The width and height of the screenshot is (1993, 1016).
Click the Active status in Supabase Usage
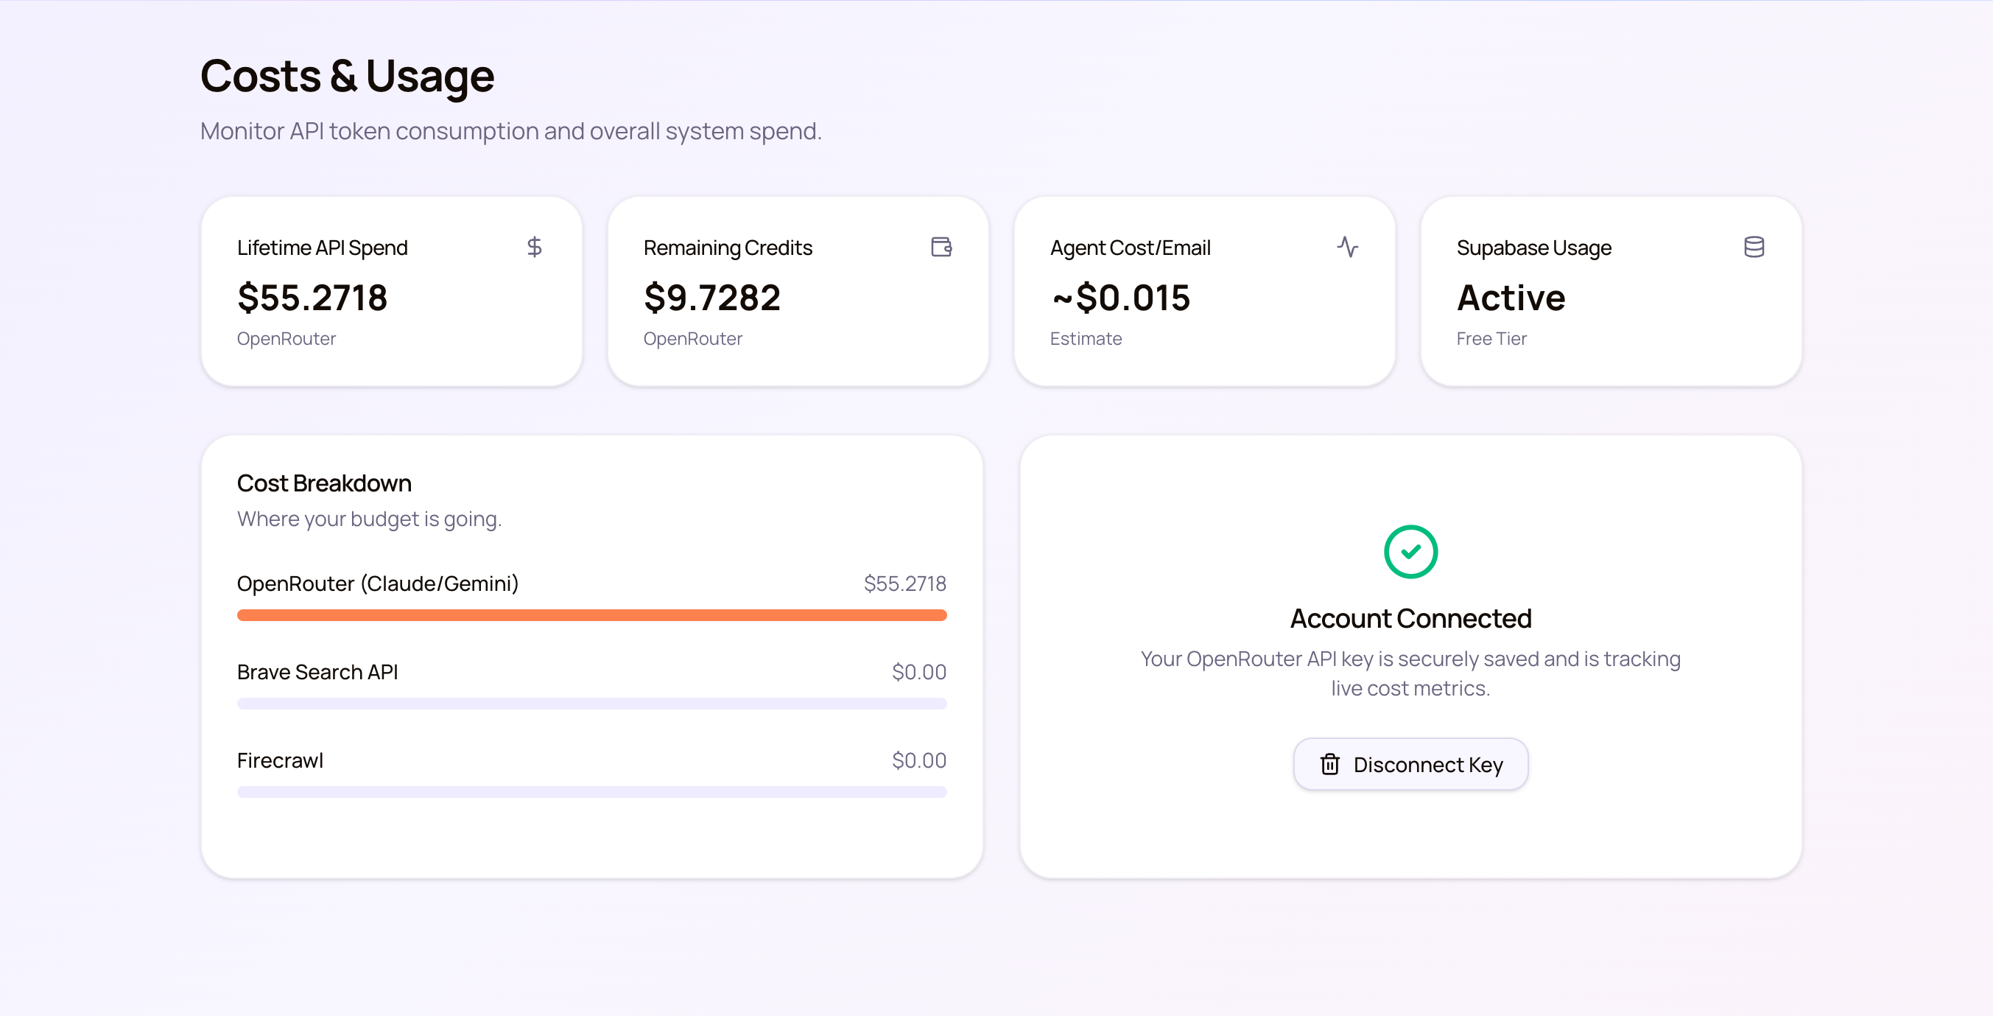pyautogui.click(x=1511, y=298)
